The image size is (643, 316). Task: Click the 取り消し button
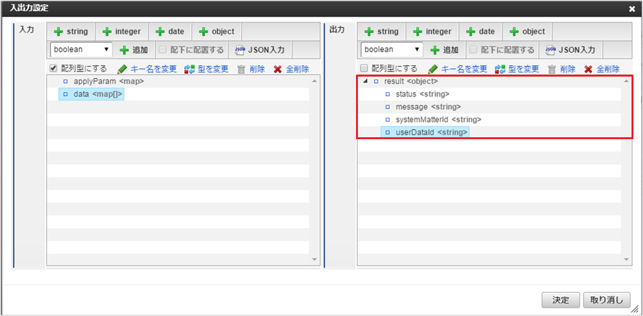[607, 300]
